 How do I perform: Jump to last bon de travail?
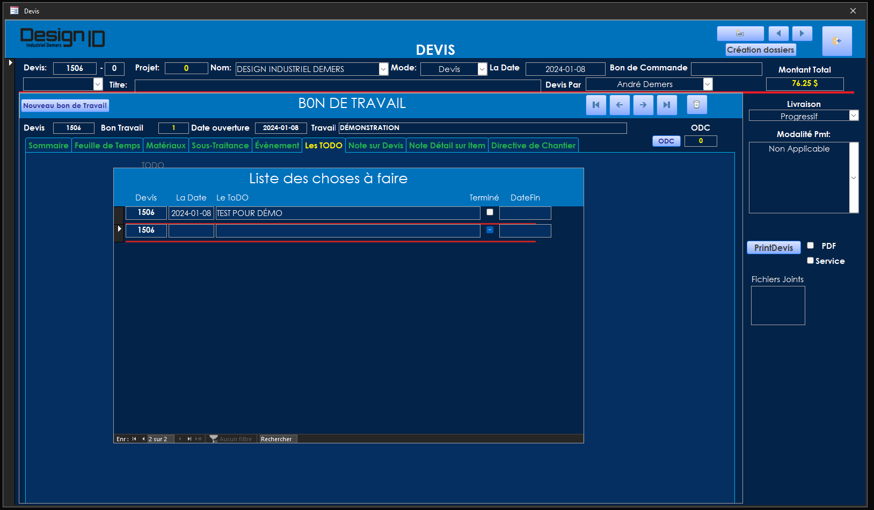click(x=667, y=105)
